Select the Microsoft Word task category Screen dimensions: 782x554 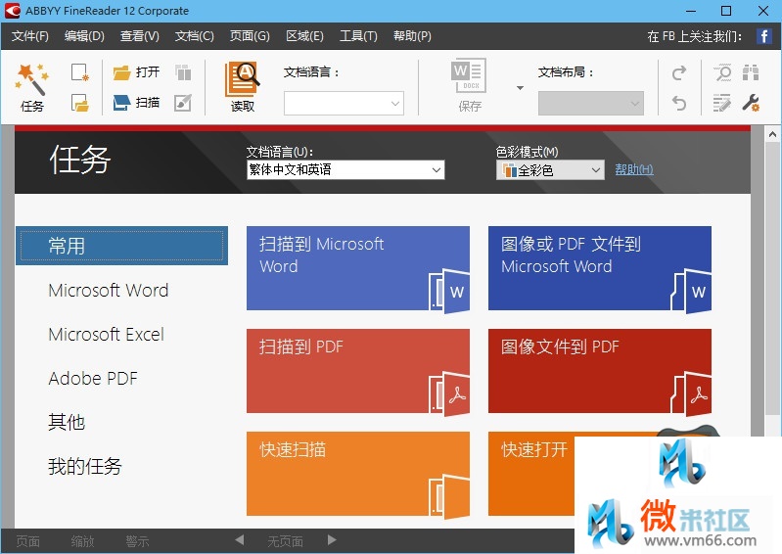click(x=109, y=291)
